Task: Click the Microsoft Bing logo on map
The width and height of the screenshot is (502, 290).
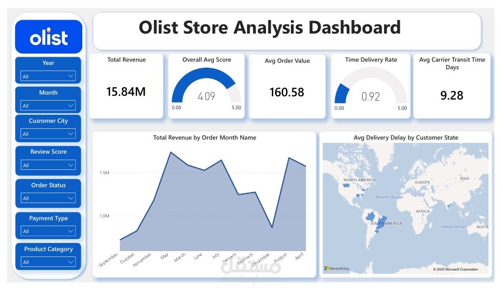Action: [336, 268]
